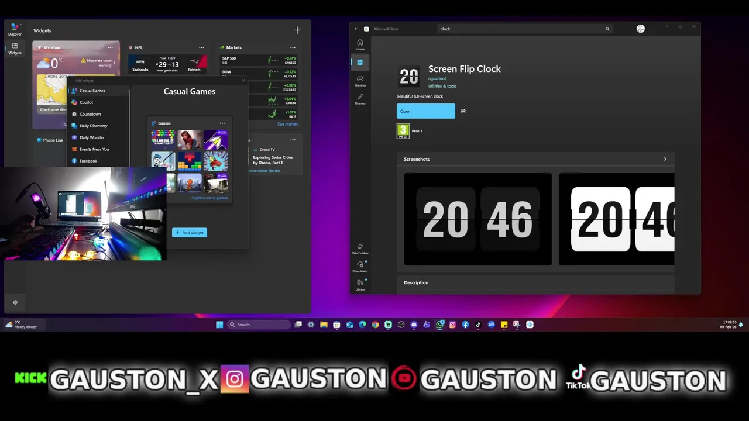Open options of the Games preview card

[222, 123]
